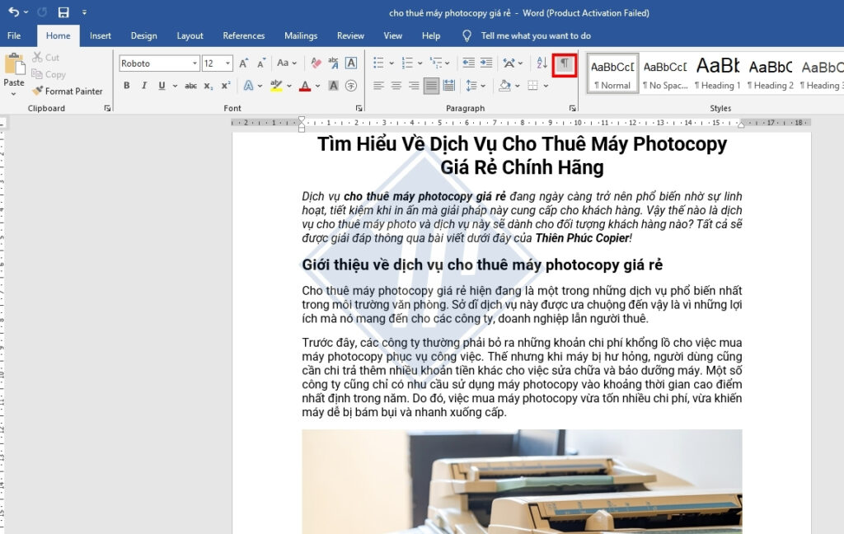Apply red font color

pos(305,86)
